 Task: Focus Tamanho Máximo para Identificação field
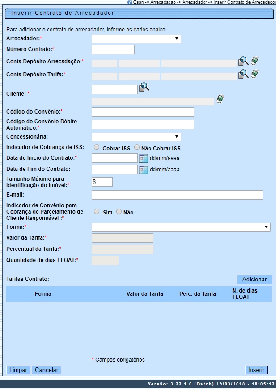[102, 182]
